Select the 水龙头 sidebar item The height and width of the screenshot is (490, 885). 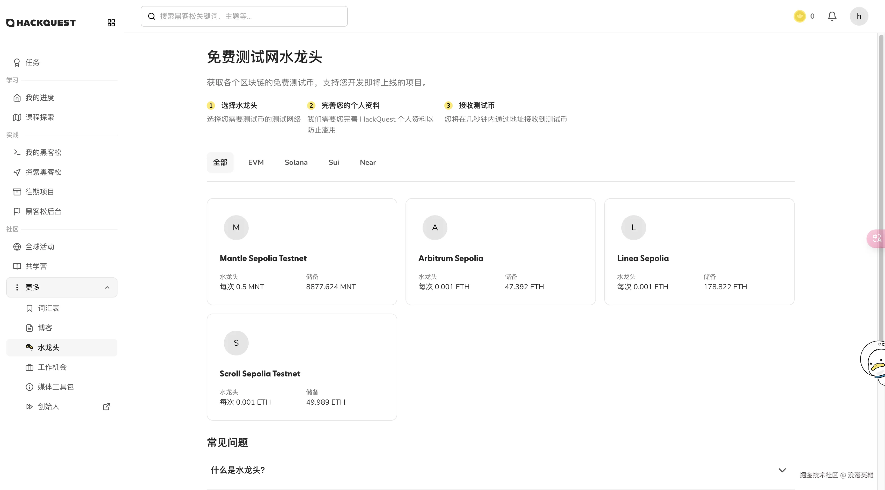(62, 347)
